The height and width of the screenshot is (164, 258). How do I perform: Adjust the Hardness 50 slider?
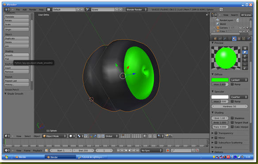click(x=229, y=107)
